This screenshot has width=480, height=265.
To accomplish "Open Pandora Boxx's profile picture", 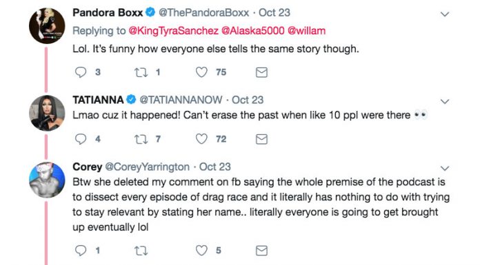I will coord(47,25).
